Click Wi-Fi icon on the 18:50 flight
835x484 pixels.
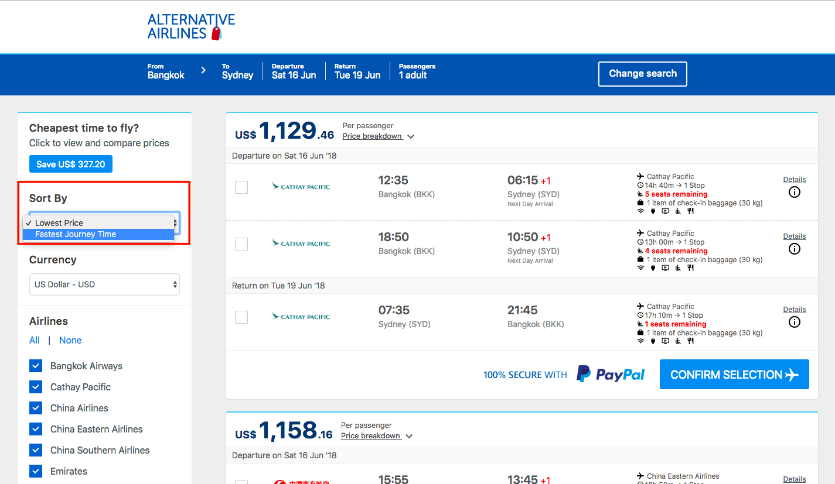pos(640,268)
